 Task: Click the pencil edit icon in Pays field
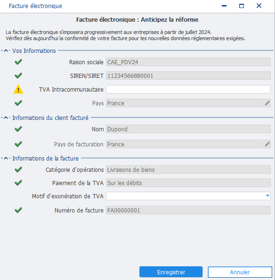point(267,103)
